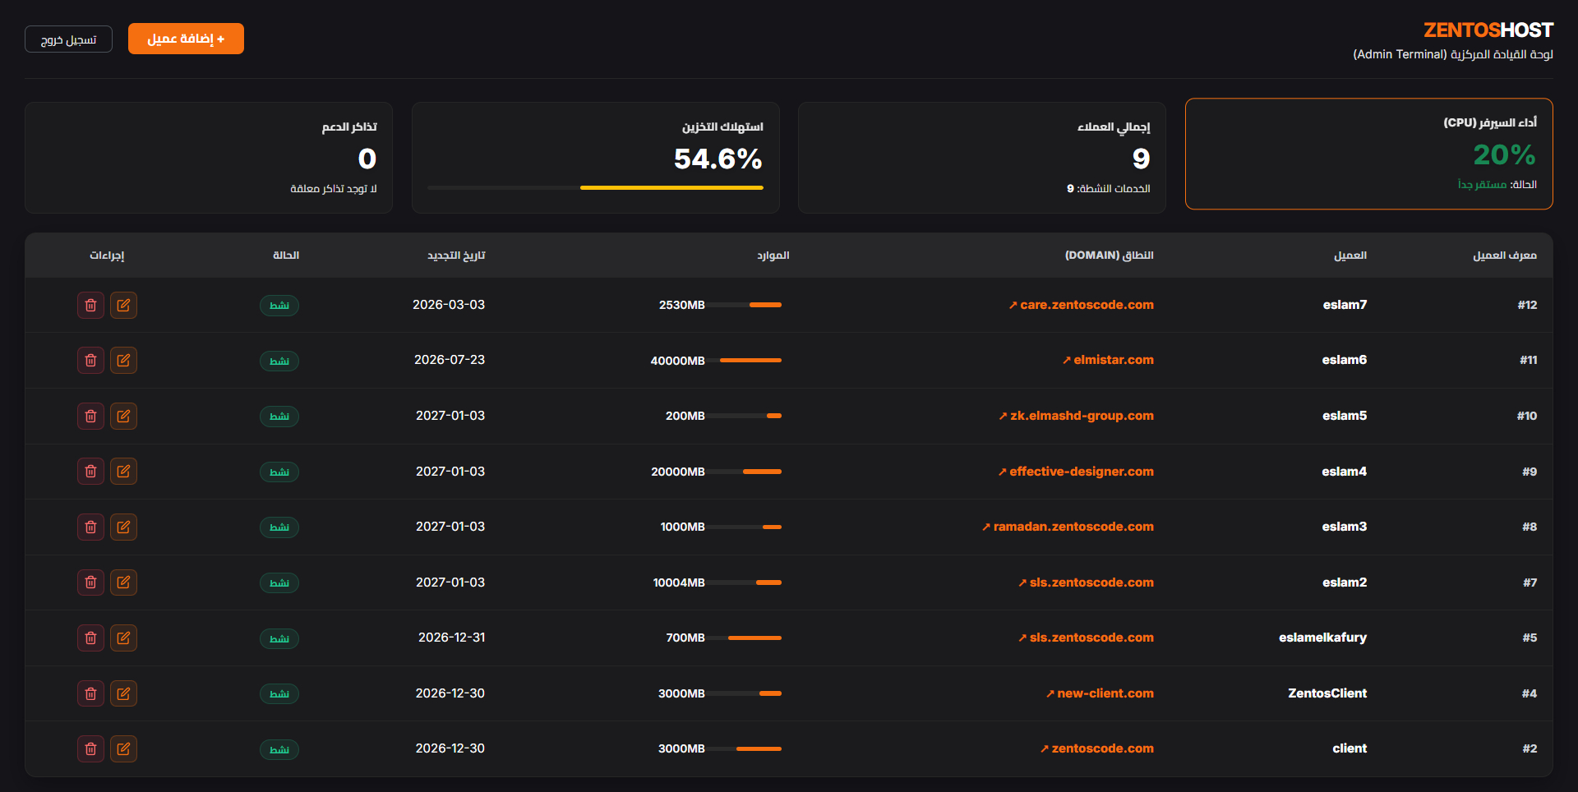Delete the eslam2 client entry
Screen dimensions: 1578x792
click(90, 582)
